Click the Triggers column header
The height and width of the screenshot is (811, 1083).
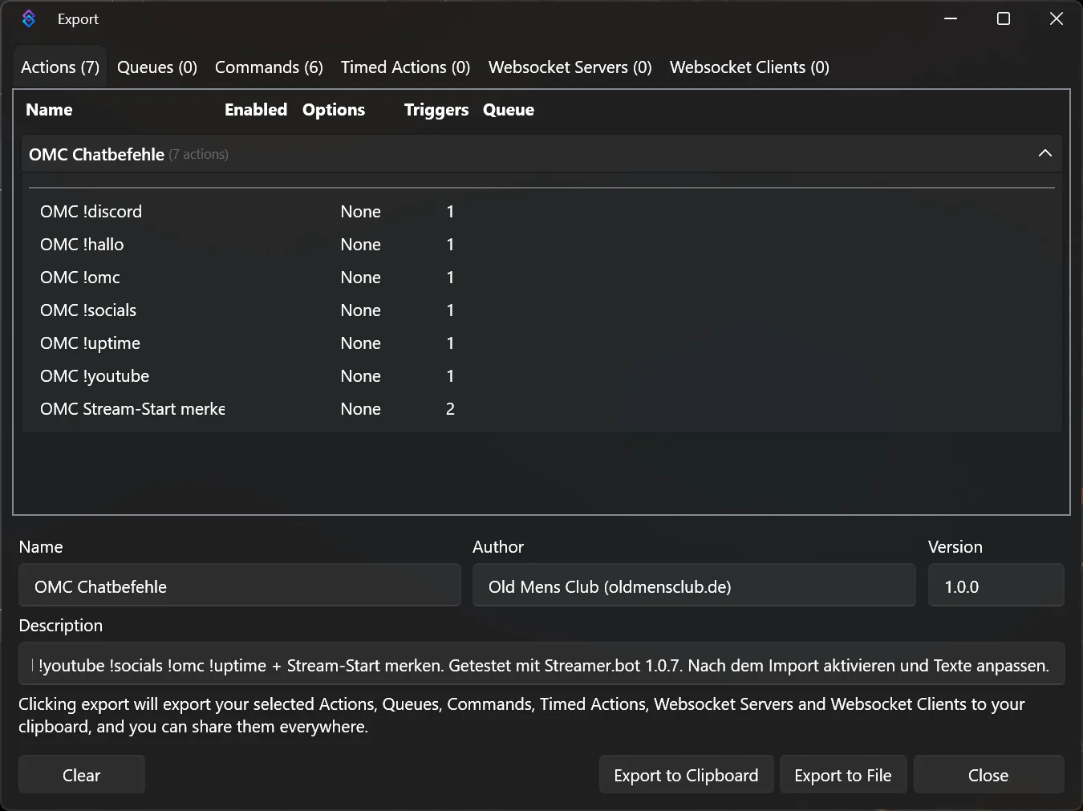tap(436, 110)
